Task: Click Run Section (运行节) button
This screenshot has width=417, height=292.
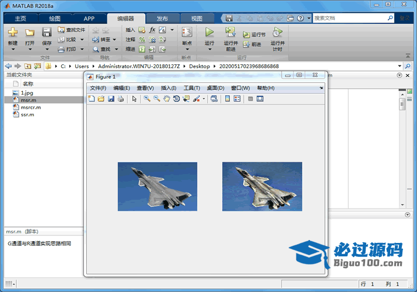Action: click(254, 34)
